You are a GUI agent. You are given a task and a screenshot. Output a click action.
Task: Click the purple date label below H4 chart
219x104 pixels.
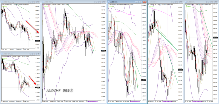135,101
